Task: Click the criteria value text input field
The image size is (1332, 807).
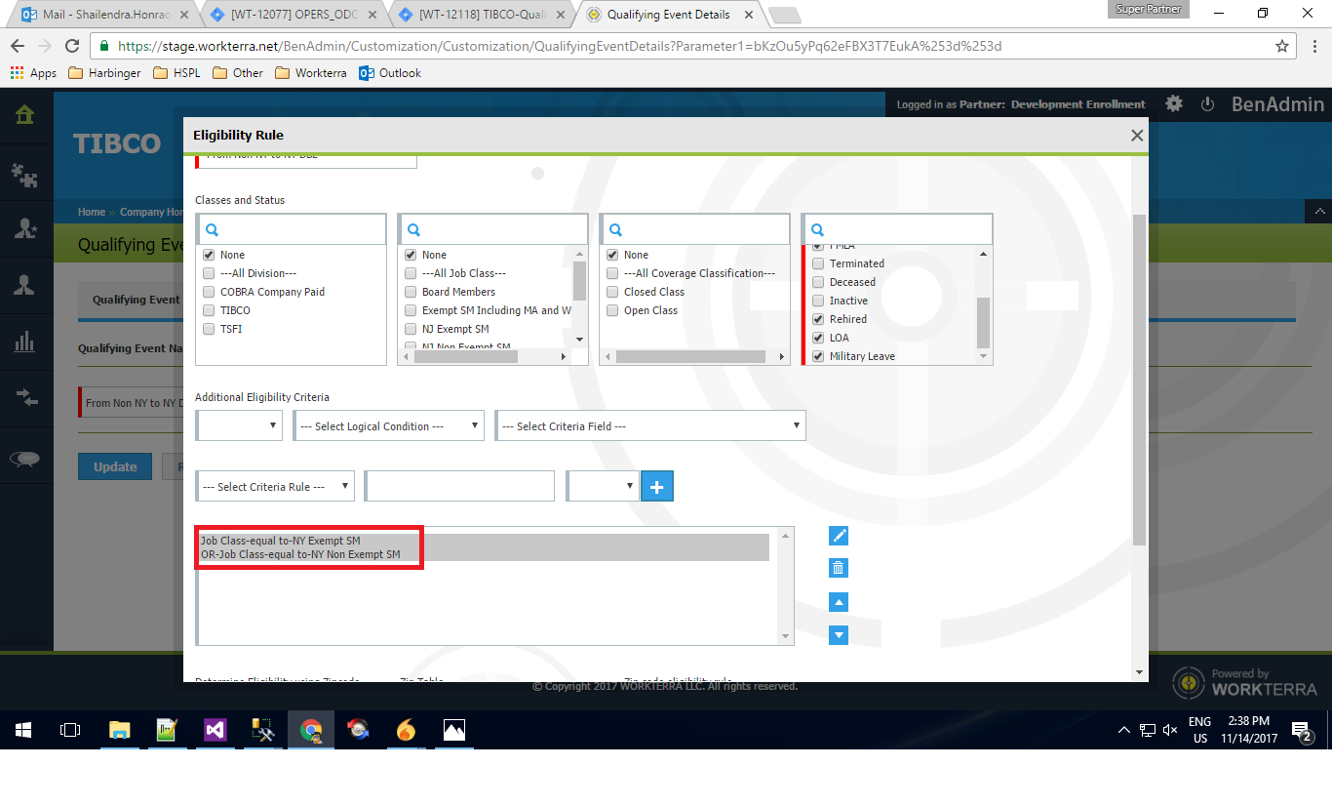Action: tap(459, 486)
